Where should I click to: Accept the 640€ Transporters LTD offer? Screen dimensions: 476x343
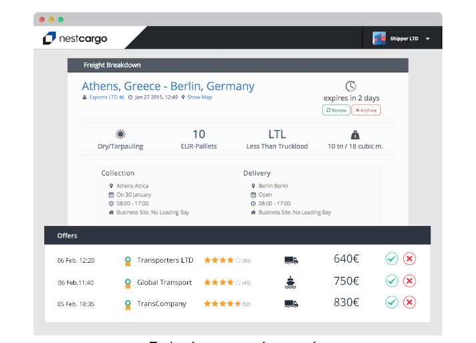(x=392, y=260)
